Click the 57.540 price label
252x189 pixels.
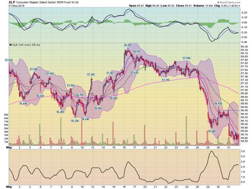[x=34, y=69]
